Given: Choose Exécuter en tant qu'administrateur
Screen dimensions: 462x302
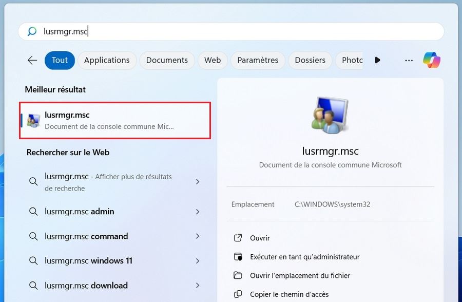Looking at the screenshot, I should click(x=304, y=257).
